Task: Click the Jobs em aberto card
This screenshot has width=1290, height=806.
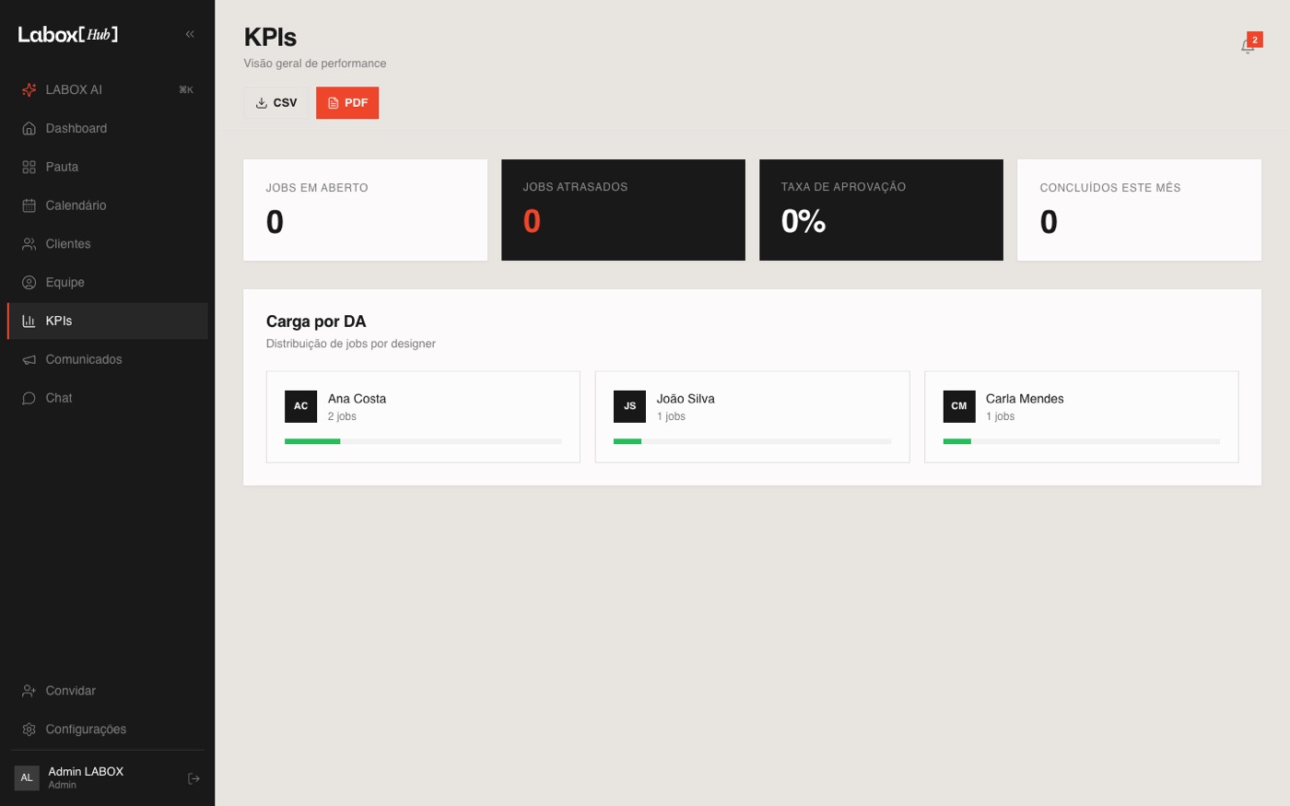Action: (365, 210)
